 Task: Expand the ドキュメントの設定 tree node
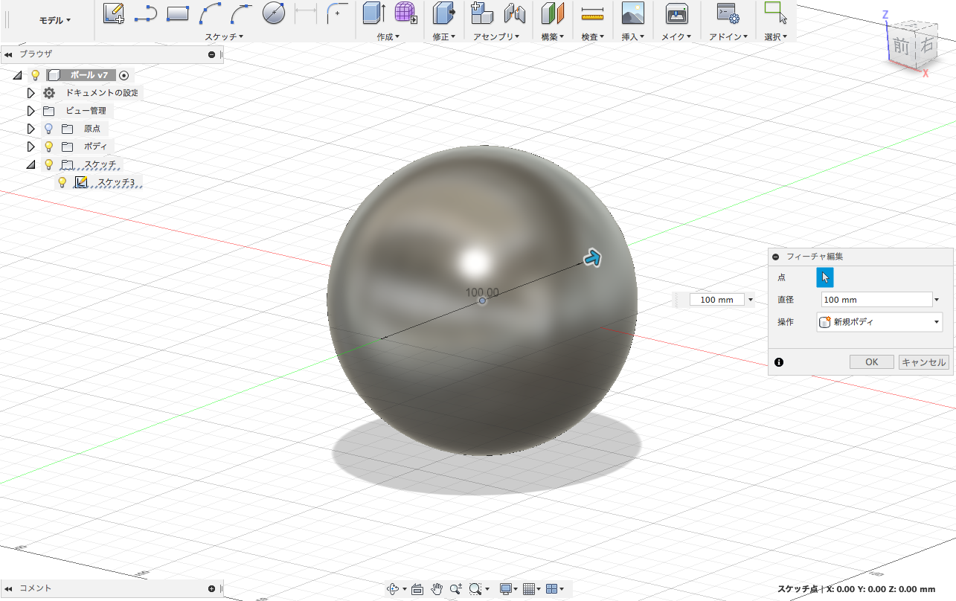(x=31, y=93)
